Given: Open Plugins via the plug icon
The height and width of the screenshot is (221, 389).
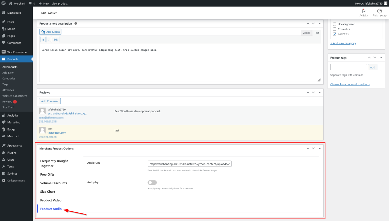Looking at the screenshot, I should point(4,153).
